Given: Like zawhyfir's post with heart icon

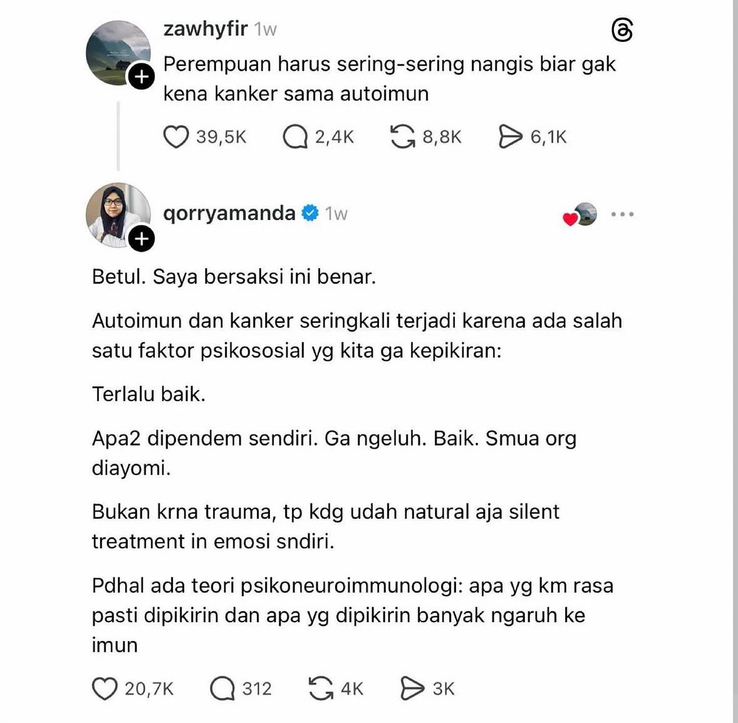Looking at the screenshot, I should coord(175,137).
